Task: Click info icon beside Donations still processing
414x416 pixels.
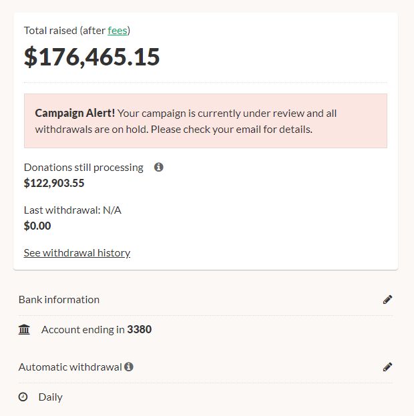Action: click(x=159, y=168)
